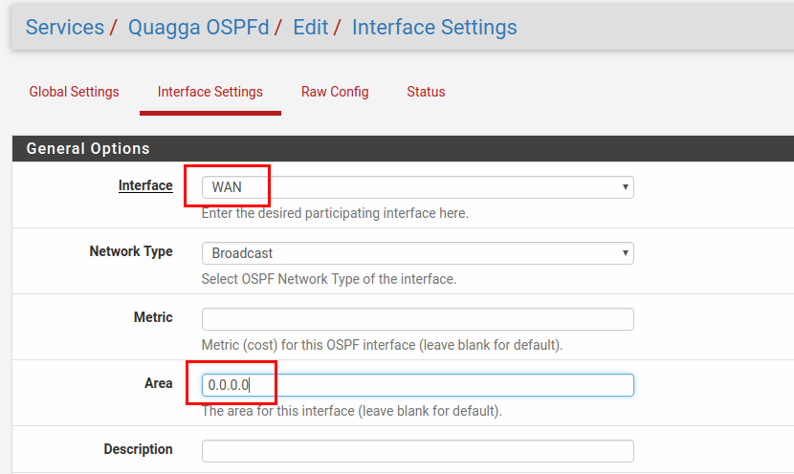Screen dimensions: 794x474
Task: Click the Metric field label
Action: click(x=153, y=317)
